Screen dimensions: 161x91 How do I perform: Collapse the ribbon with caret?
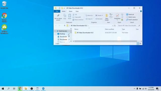[x=138, y=11]
